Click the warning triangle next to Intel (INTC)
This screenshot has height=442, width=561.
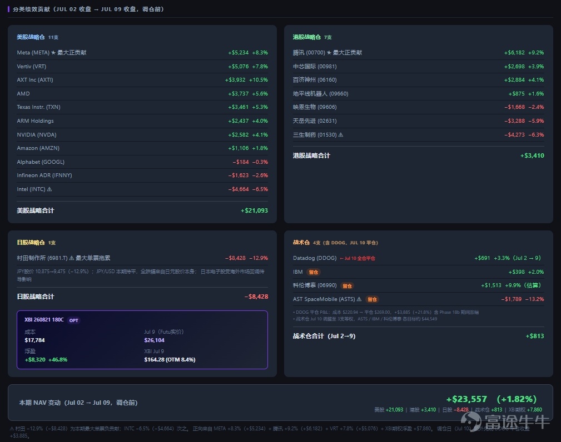click(49, 189)
